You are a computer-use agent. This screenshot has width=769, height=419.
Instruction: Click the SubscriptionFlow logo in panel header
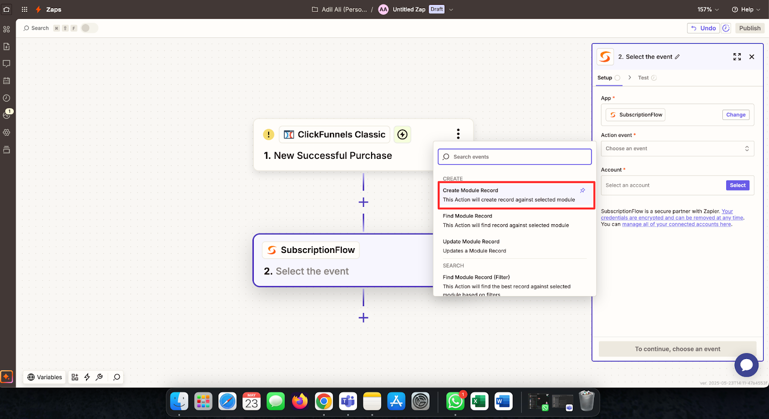605,57
